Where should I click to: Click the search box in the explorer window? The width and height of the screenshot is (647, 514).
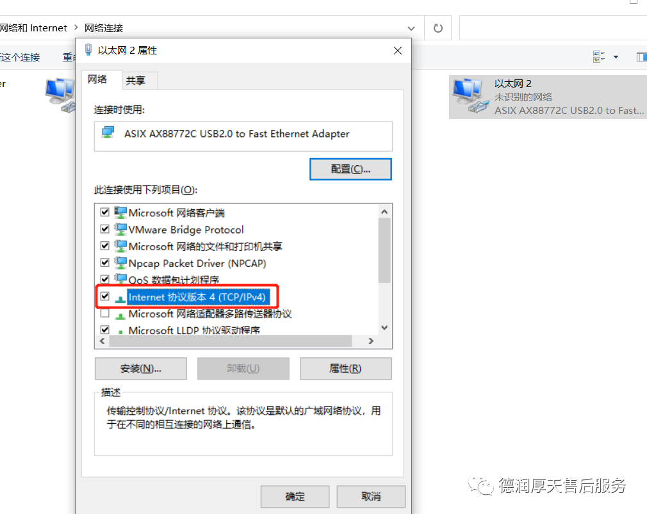coord(553,28)
